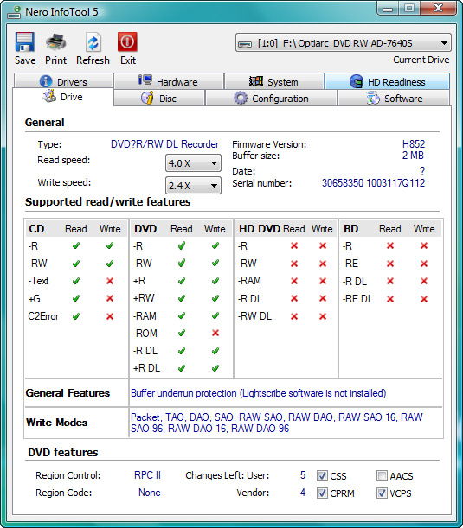The width and height of the screenshot is (463, 528).
Task: Click the Buffer underrun protection text
Action: (x=258, y=393)
